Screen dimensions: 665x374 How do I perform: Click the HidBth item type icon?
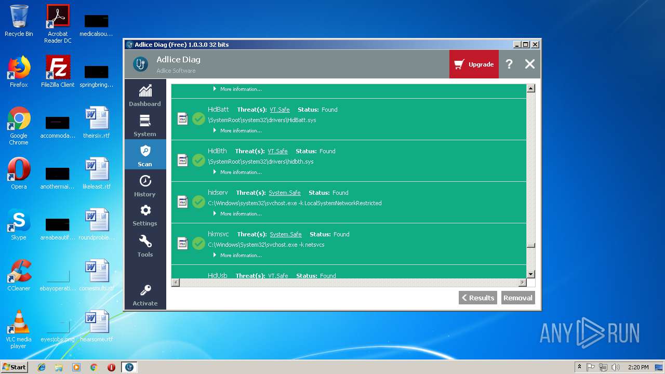pyautogui.click(x=182, y=161)
